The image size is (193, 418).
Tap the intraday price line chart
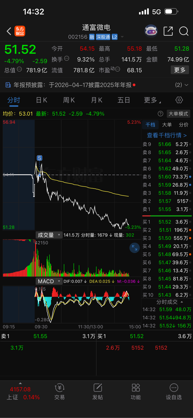coord(72,175)
